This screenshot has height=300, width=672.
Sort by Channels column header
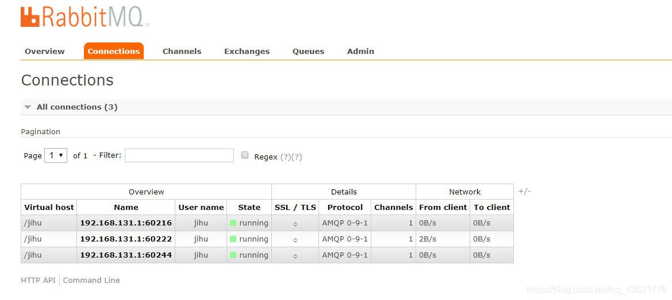point(393,207)
